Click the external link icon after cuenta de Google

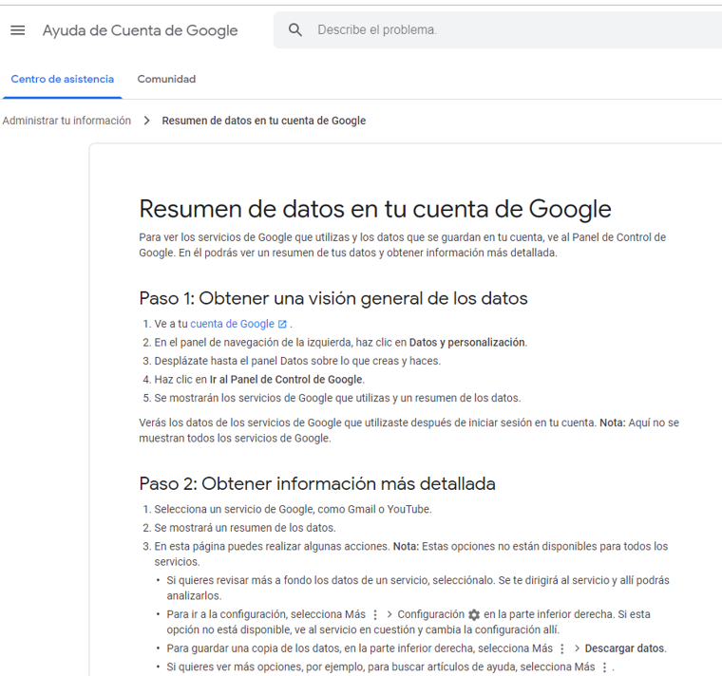pos(282,325)
